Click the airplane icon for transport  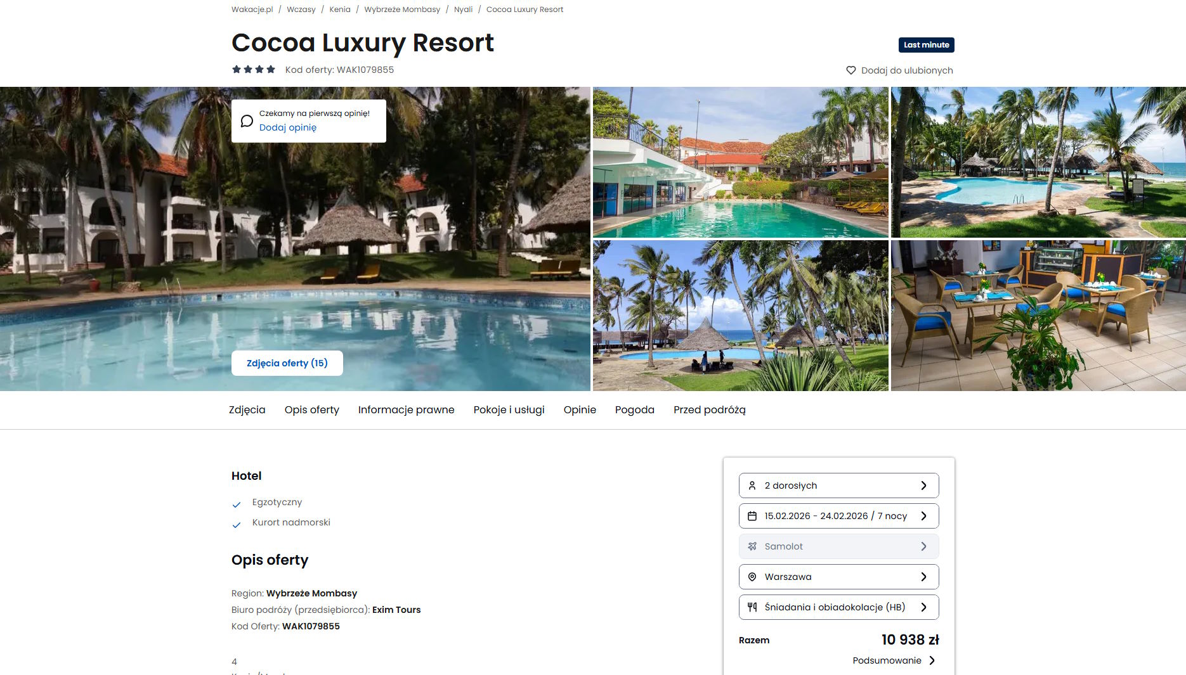point(752,546)
